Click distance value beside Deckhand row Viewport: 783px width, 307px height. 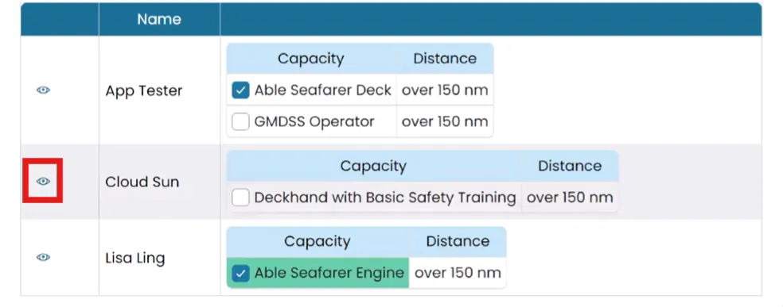click(x=570, y=198)
